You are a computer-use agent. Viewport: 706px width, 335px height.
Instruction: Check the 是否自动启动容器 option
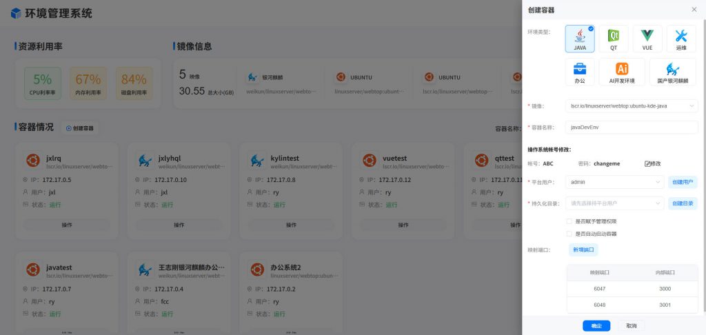569,234
